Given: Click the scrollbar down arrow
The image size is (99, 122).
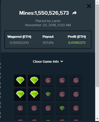Looking at the screenshot, I should pyautogui.click(x=97, y=119).
